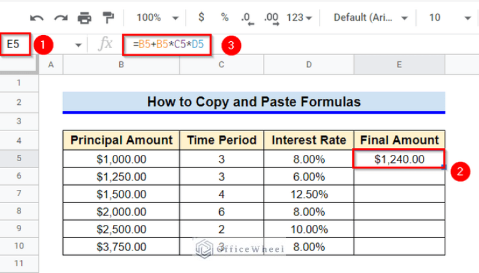
Task: Decrease decimal places with the .0 icon
Action: click(247, 18)
